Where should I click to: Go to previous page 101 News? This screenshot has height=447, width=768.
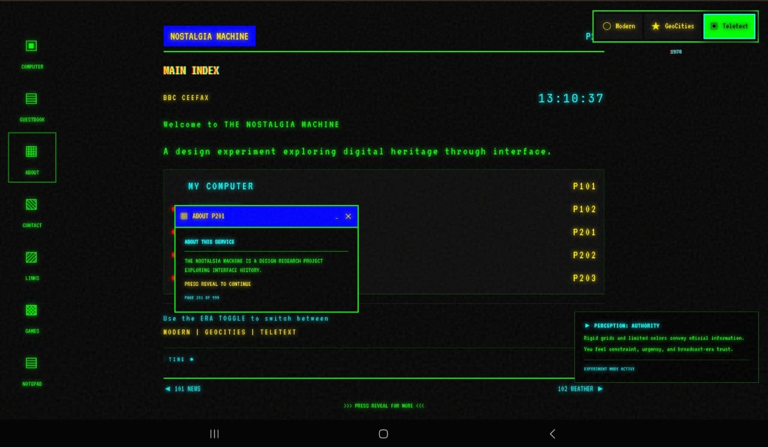(182, 389)
